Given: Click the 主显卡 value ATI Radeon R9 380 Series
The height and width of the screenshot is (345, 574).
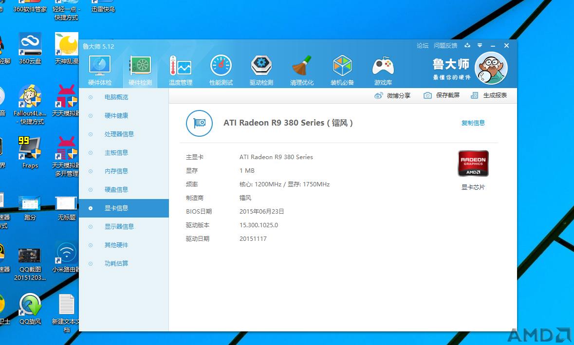Looking at the screenshot, I should (x=276, y=157).
